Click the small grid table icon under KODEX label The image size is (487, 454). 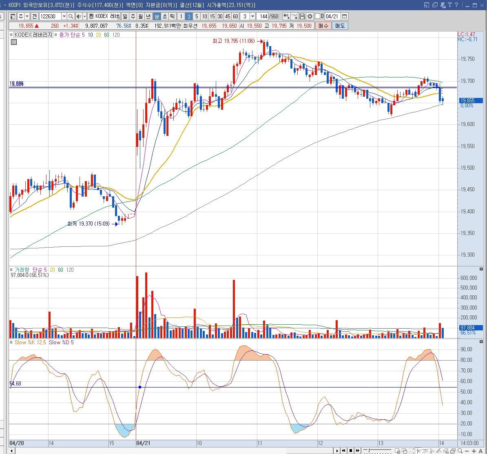(14, 42)
